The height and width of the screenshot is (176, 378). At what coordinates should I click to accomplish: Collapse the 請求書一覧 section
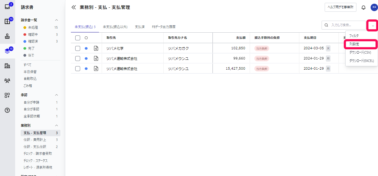point(56,20)
